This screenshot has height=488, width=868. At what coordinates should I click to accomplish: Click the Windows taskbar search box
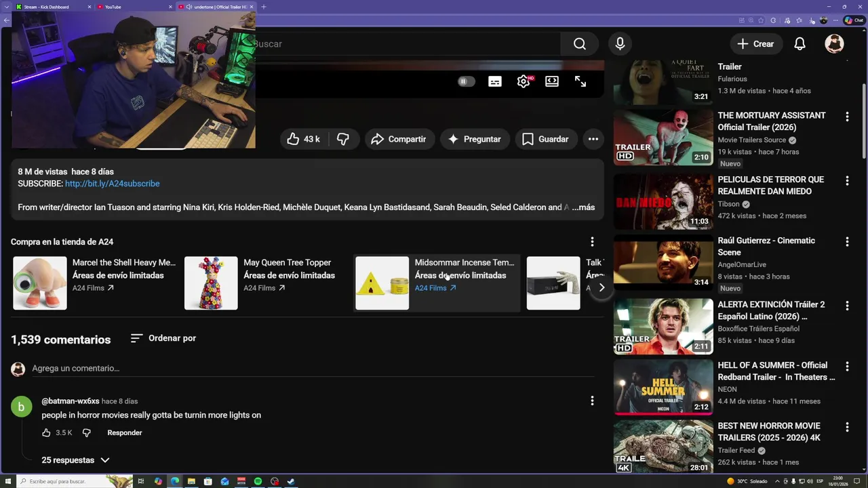75,481
